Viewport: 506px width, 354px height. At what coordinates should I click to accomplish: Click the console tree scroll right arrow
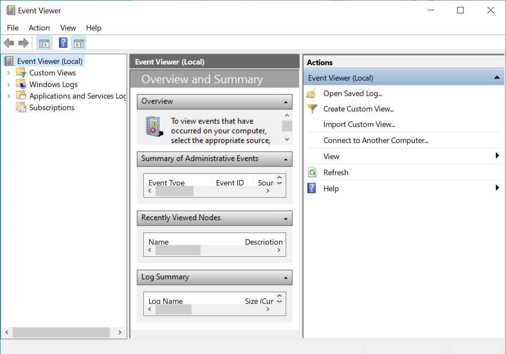(x=120, y=332)
